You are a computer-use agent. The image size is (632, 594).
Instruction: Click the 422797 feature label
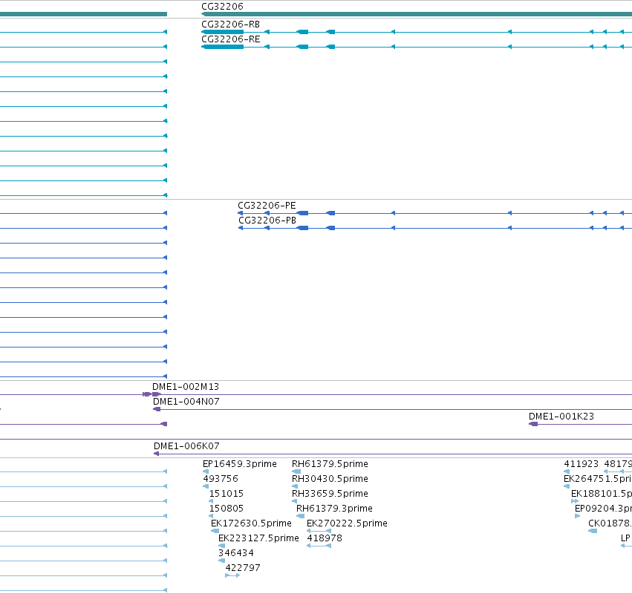(243, 568)
